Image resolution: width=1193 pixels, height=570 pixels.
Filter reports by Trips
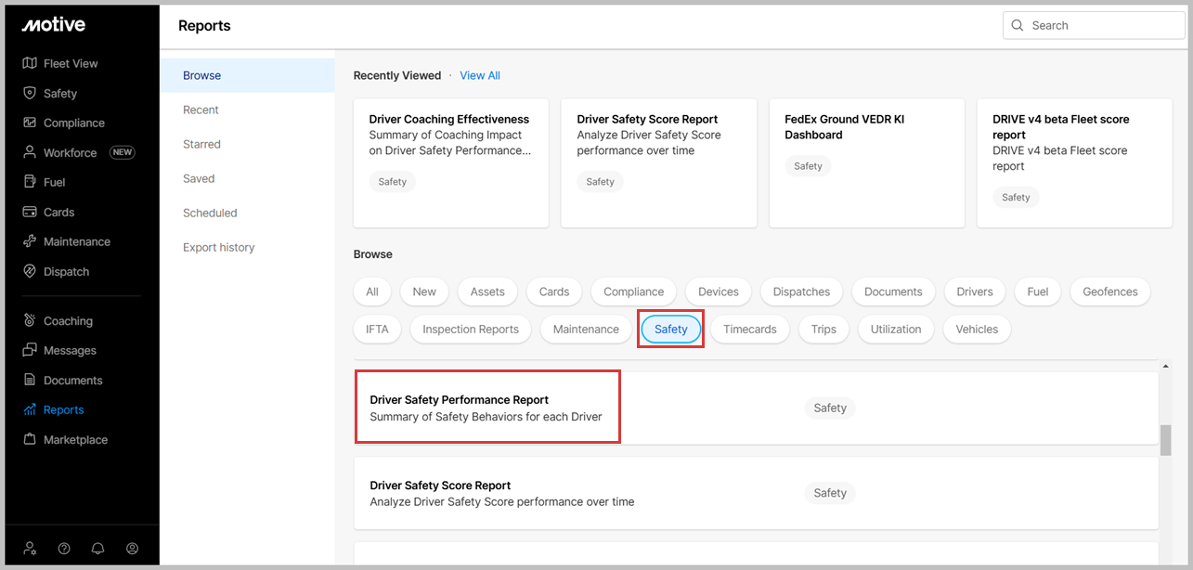pos(823,329)
